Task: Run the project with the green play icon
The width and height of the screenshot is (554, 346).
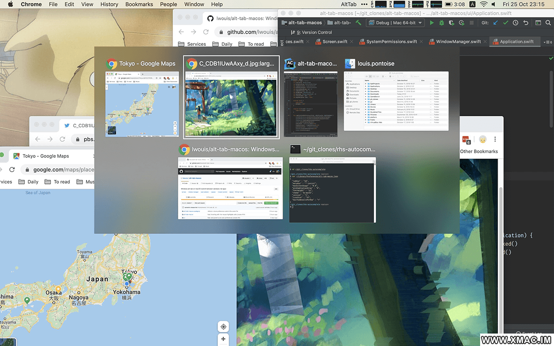Action: 432,23
